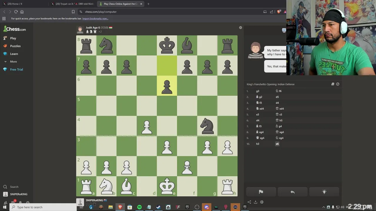This screenshot has width=376, height=211.
Task: Open a new browser tab
Action: pyautogui.click(x=148, y=4)
